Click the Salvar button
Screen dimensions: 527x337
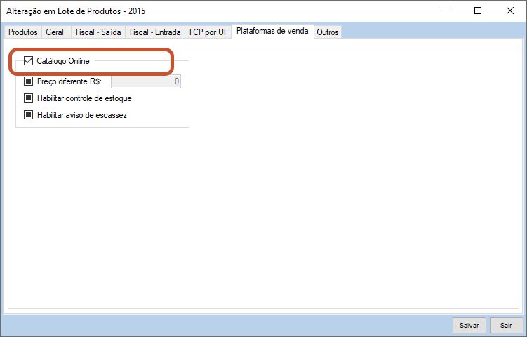pyautogui.click(x=469, y=325)
